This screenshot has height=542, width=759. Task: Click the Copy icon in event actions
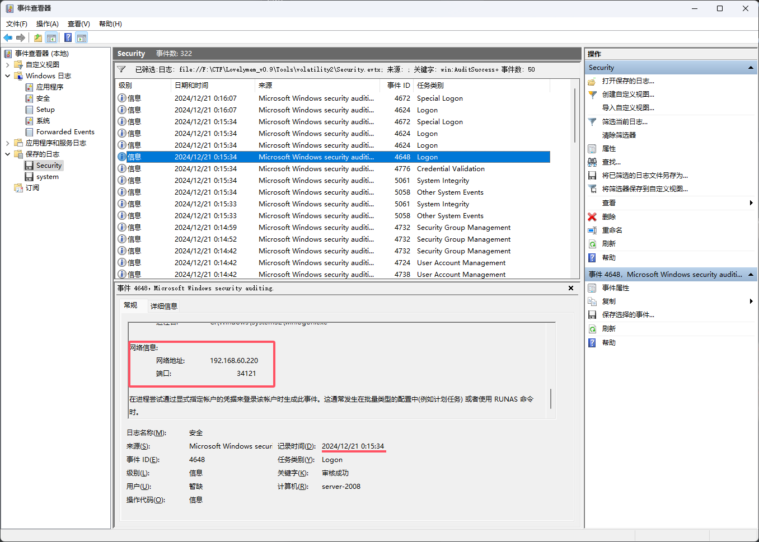point(592,301)
